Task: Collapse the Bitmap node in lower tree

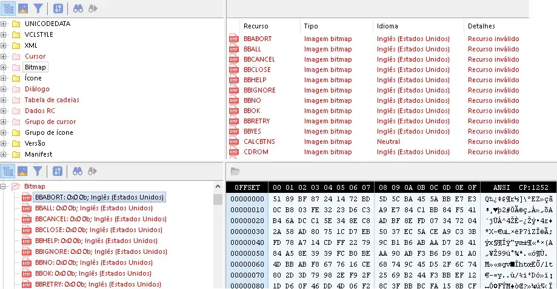Action: click(x=4, y=187)
